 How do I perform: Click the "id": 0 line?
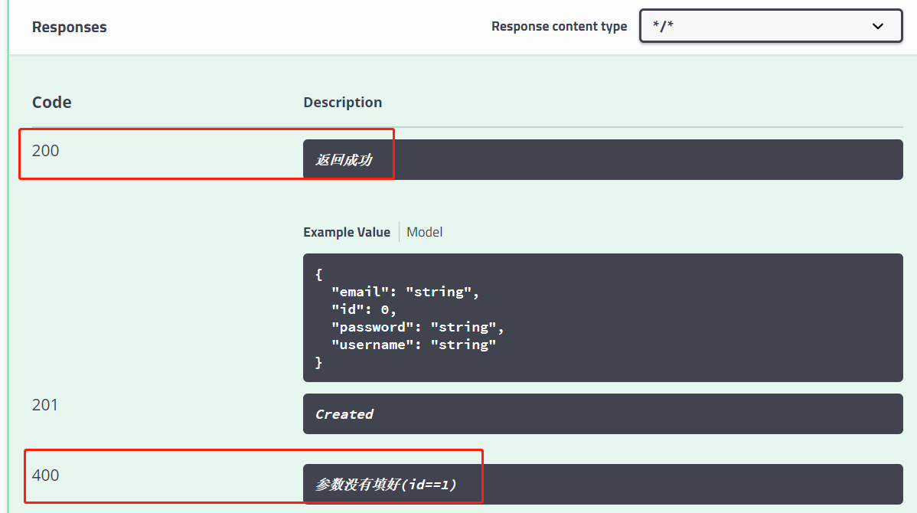[364, 309]
